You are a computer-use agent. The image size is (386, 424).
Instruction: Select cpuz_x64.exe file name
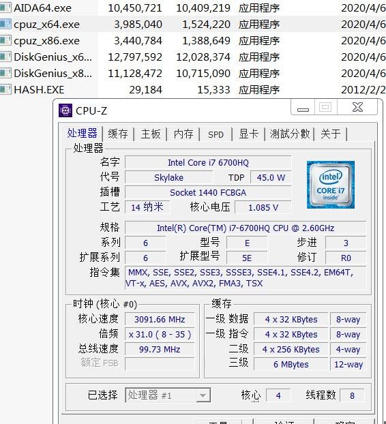click(x=46, y=25)
